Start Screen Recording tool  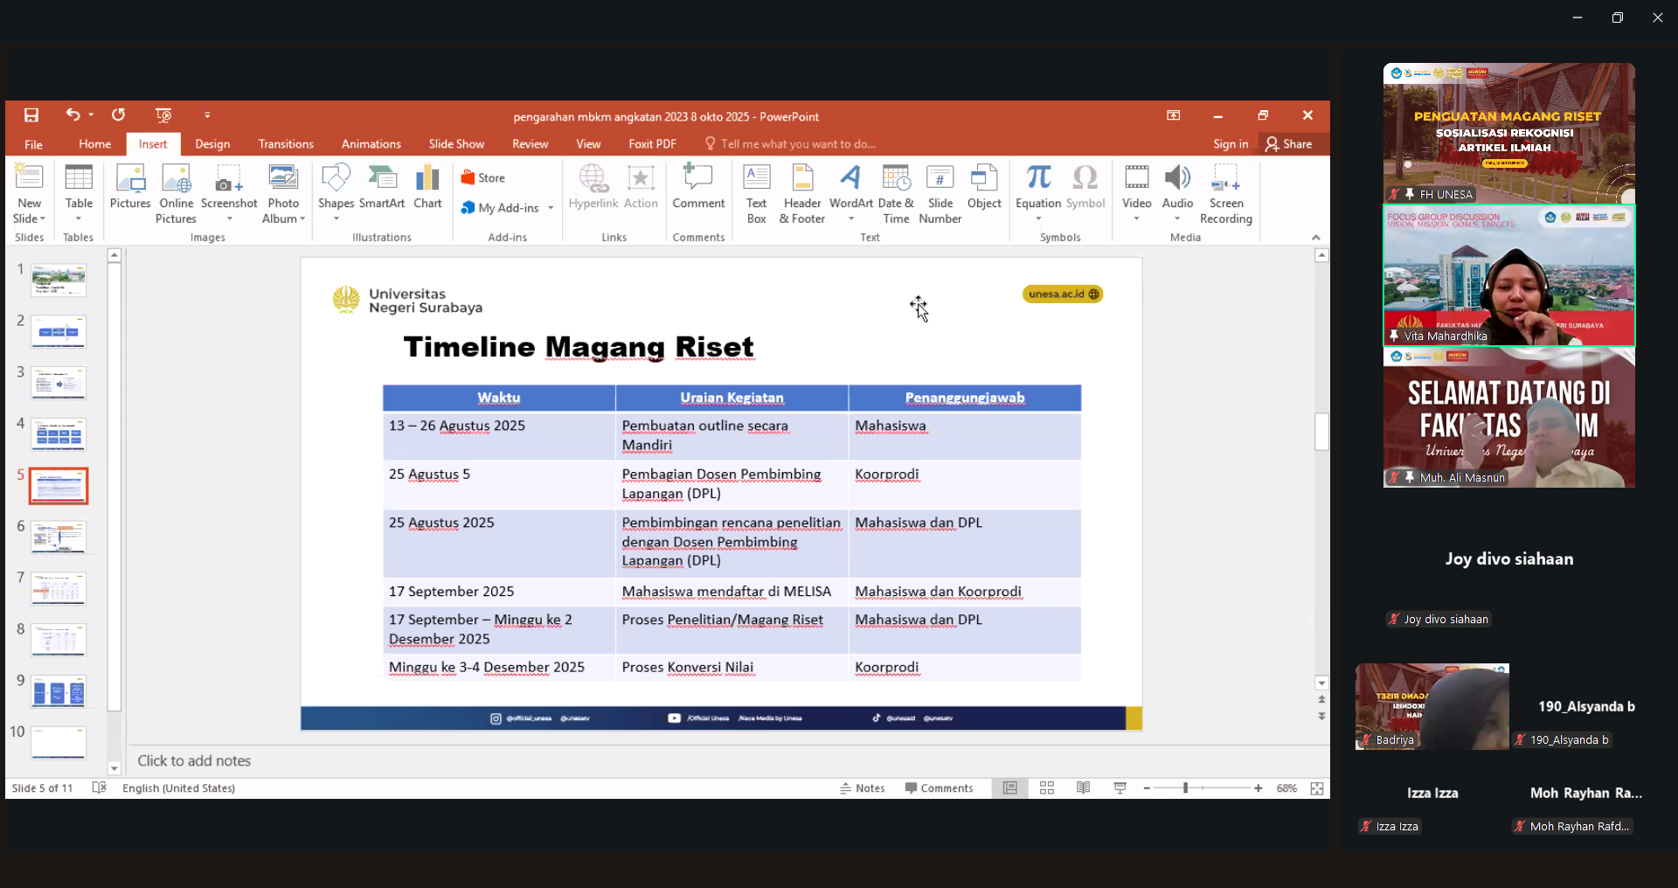tap(1225, 193)
